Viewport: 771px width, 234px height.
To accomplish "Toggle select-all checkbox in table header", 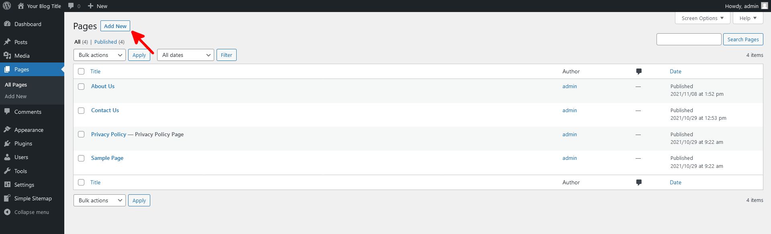I will click(x=81, y=71).
